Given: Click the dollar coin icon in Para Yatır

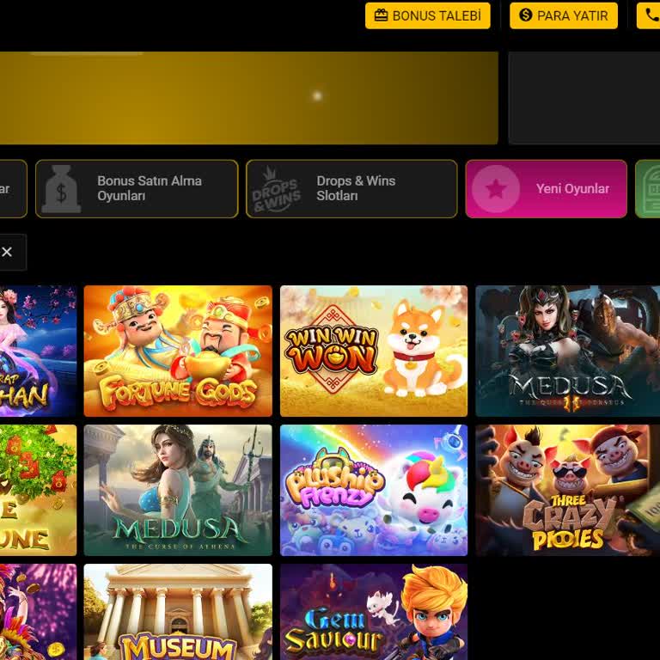Looking at the screenshot, I should coord(525,15).
